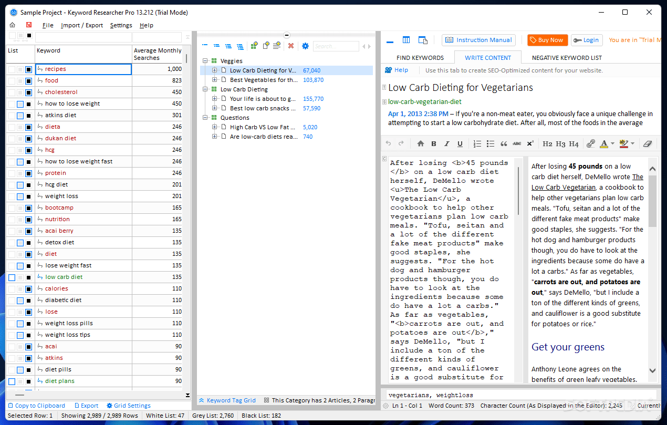Insert H3 heading

point(560,143)
